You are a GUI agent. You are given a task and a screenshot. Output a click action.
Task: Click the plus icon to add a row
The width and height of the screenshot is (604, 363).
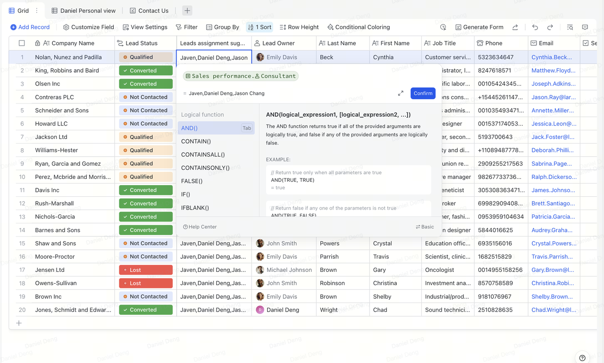pos(19,323)
